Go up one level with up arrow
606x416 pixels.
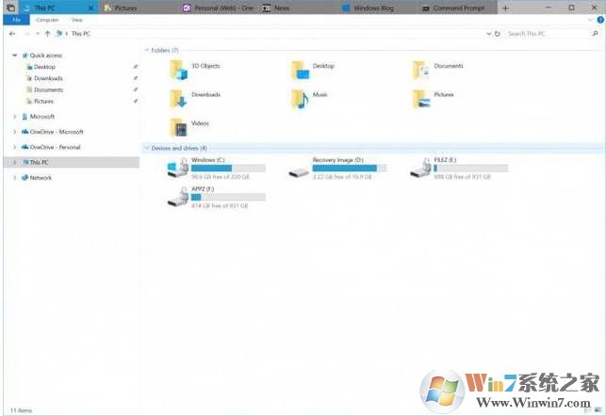coord(47,34)
